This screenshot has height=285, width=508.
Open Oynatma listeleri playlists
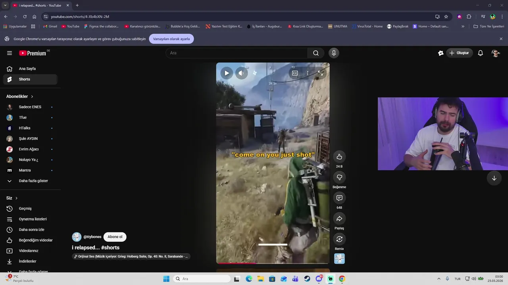point(30,219)
